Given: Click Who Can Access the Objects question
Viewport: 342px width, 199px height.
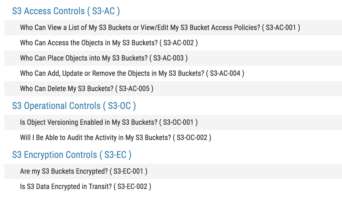Looking at the screenshot, I should point(89,43).
